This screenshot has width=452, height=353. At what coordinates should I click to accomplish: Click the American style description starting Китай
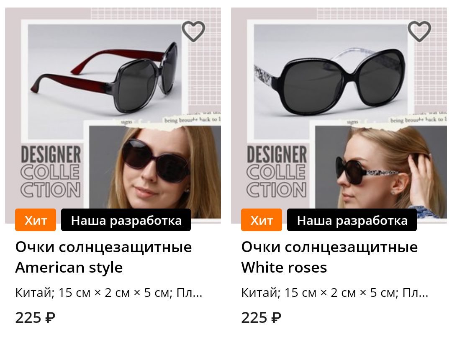tap(109, 293)
